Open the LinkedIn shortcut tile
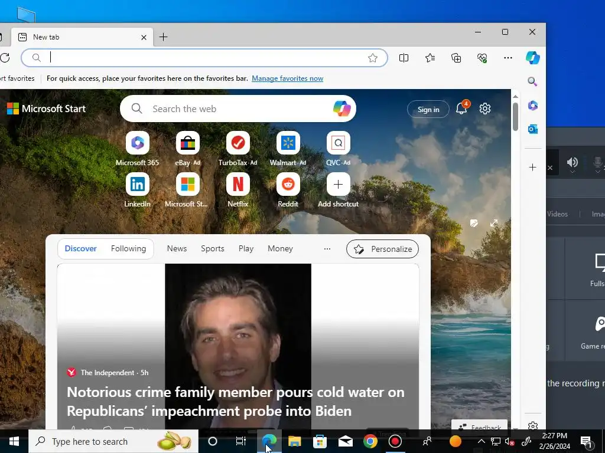The height and width of the screenshot is (453, 605). click(137, 190)
